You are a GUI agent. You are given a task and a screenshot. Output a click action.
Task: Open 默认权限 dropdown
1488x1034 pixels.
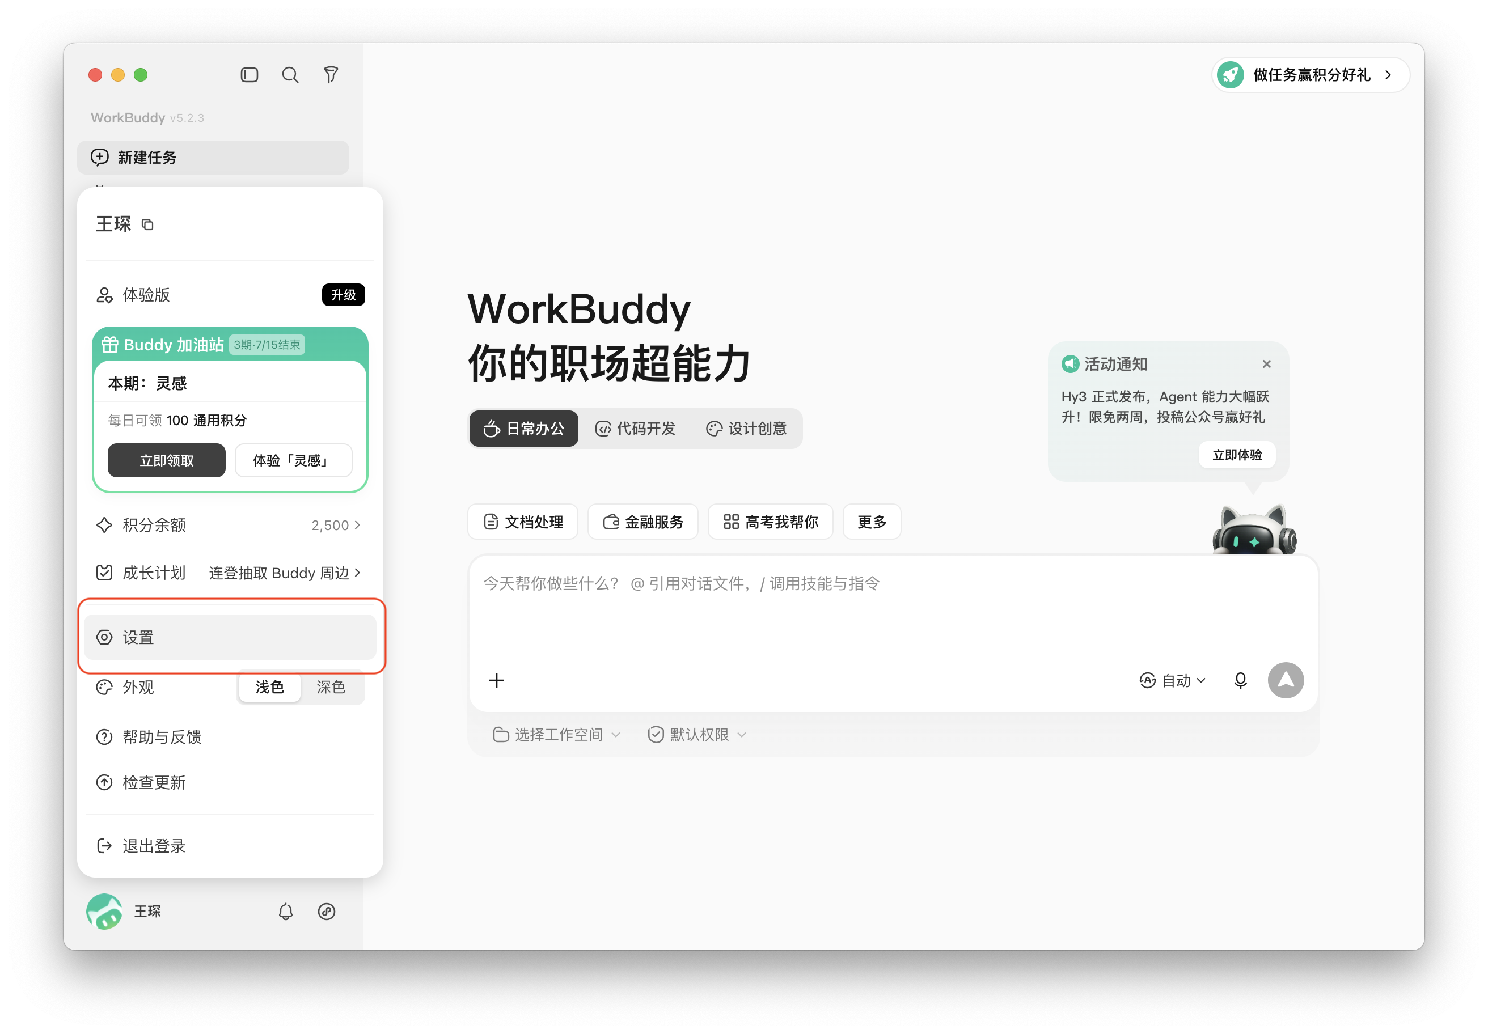pyautogui.click(x=697, y=734)
